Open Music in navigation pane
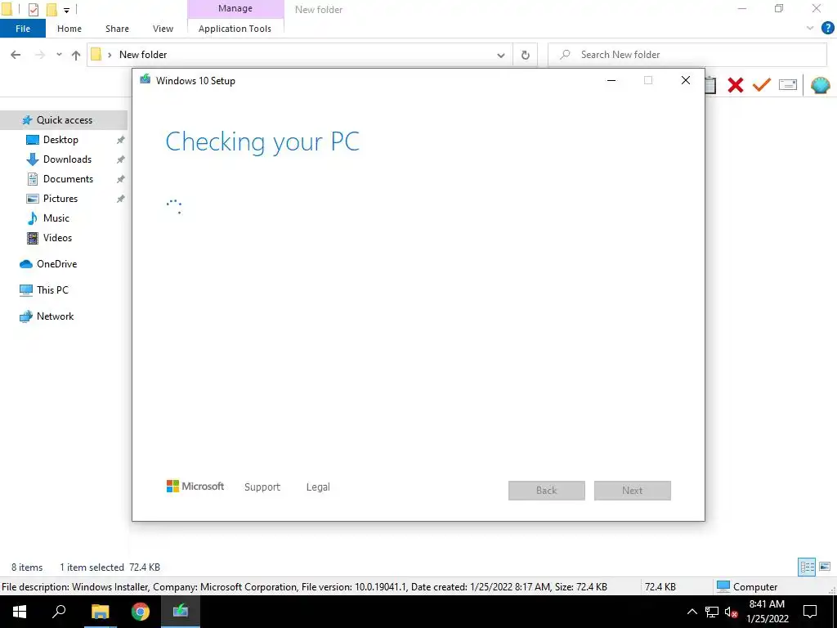This screenshot has width=837, height=628. tap(56, 218)
